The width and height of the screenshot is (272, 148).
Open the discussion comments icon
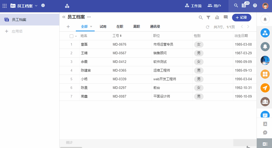pos(225,17)
